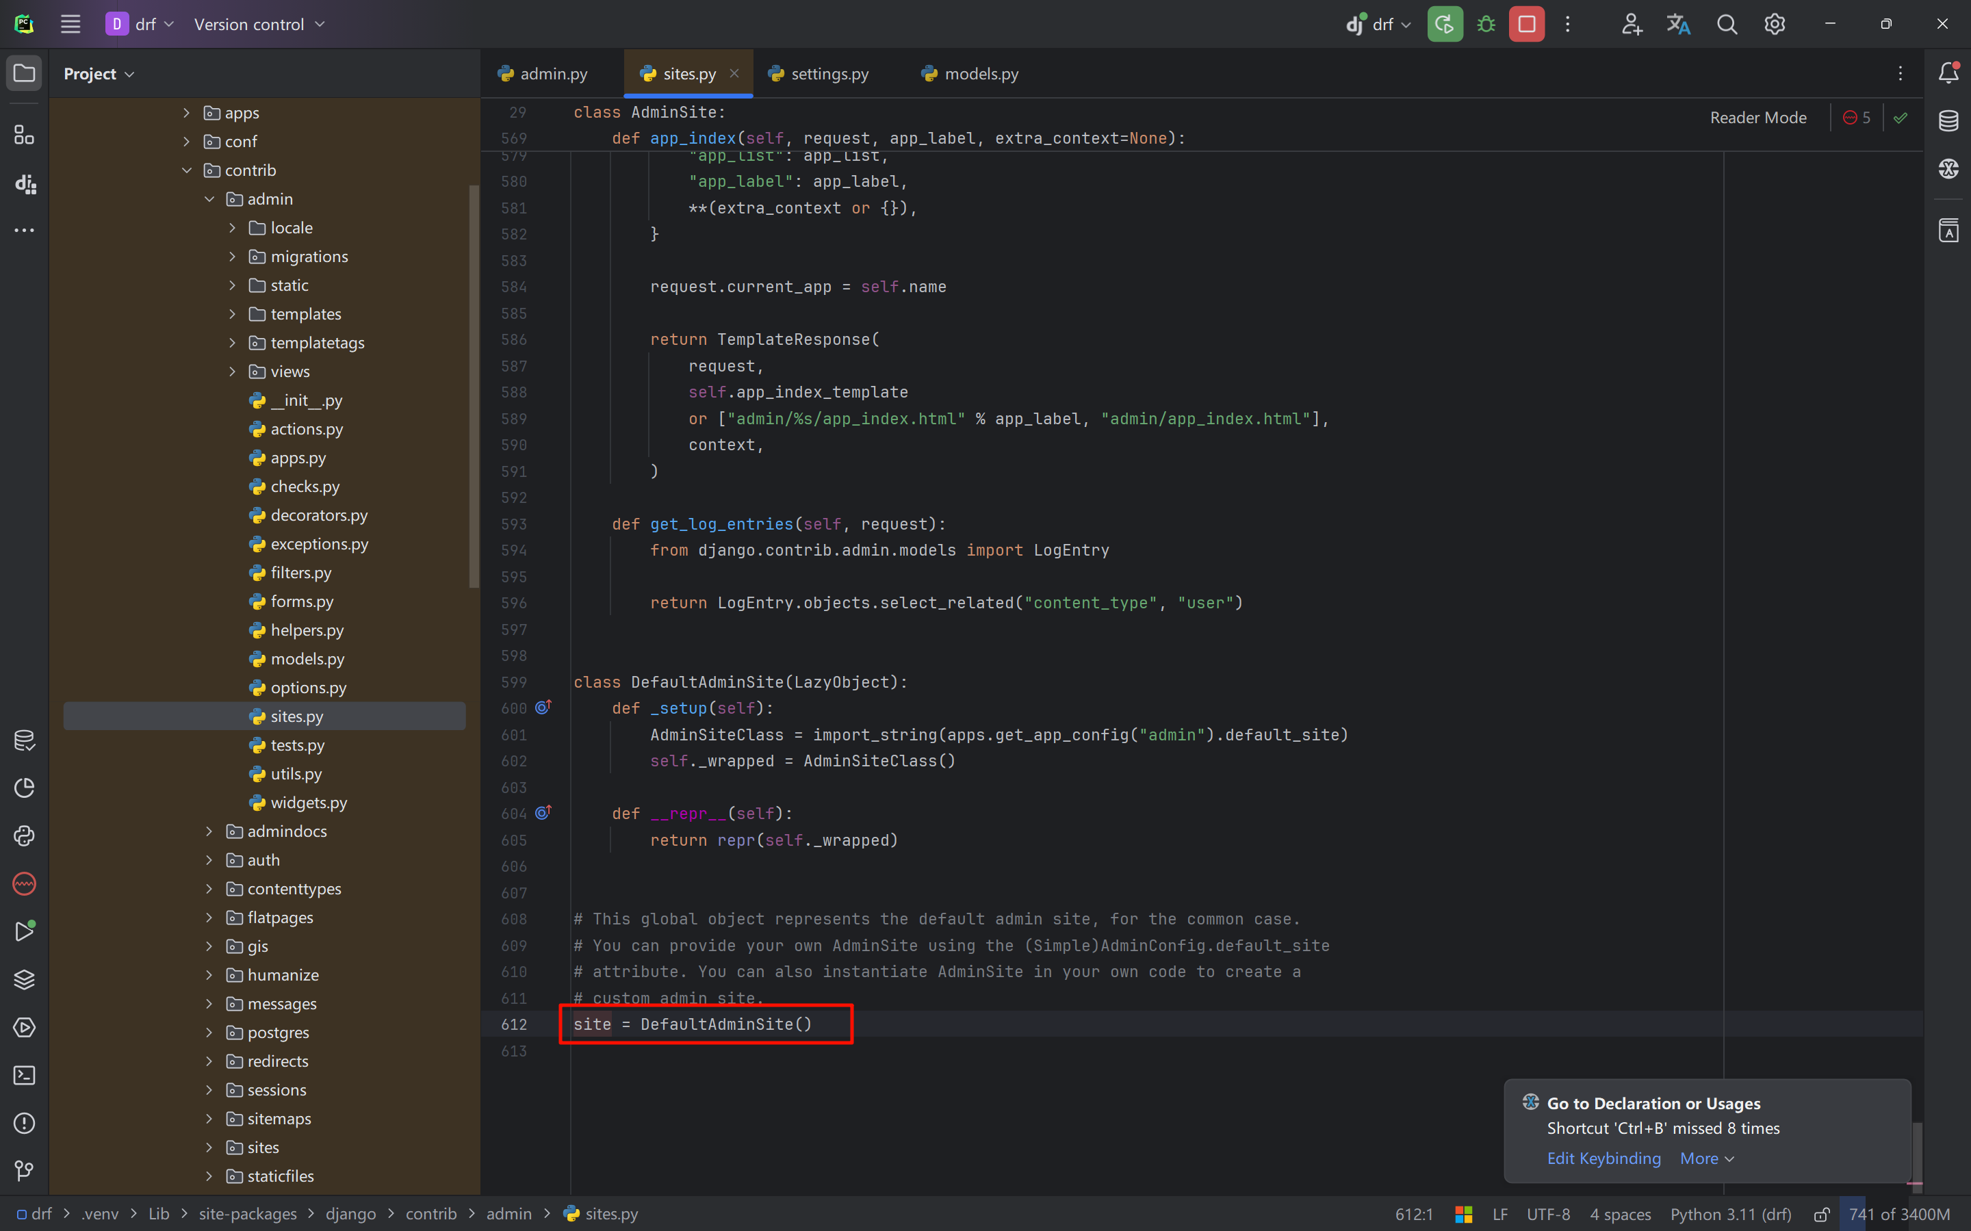Click the Search Everywhere magnifier icon

click(1727, 25)
